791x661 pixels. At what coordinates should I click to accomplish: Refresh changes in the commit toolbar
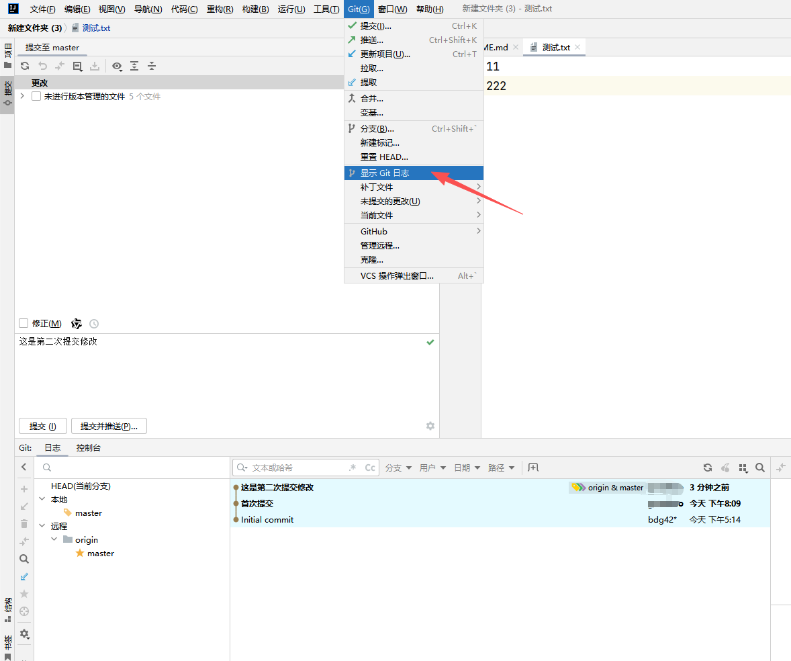(25, 66)
